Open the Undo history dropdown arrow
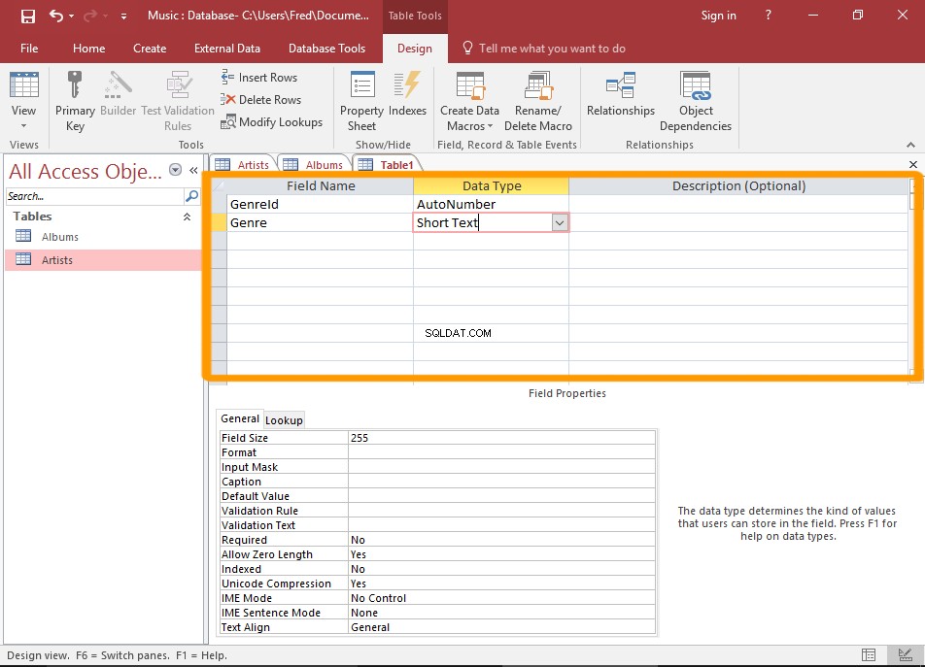This screenshot has width=925, height=667. (x=71, y=16)
